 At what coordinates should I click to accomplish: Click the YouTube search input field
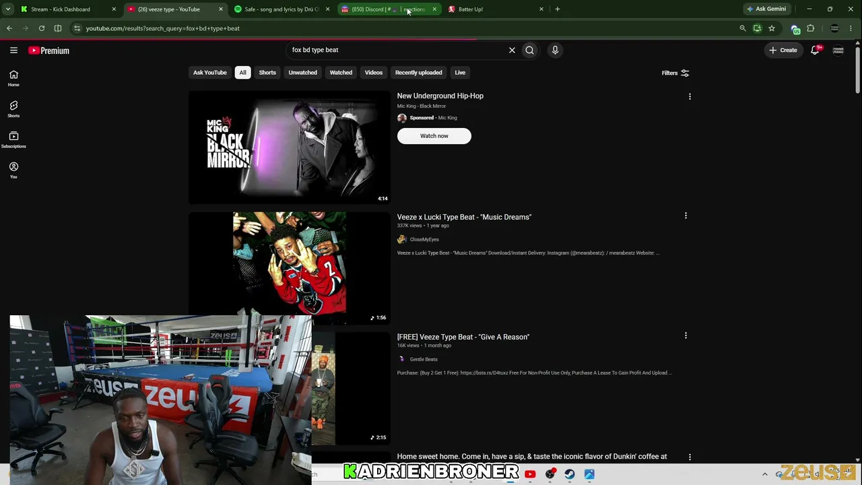(x=397, y=50)
